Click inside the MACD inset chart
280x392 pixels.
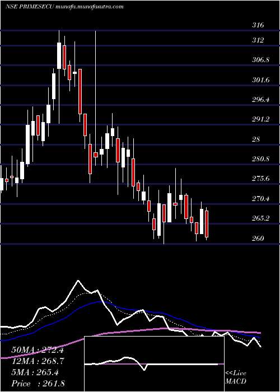tap(154, 364)
